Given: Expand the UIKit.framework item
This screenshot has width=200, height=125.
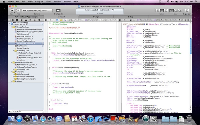Looking at the screenshot, I should pos(13,74).
